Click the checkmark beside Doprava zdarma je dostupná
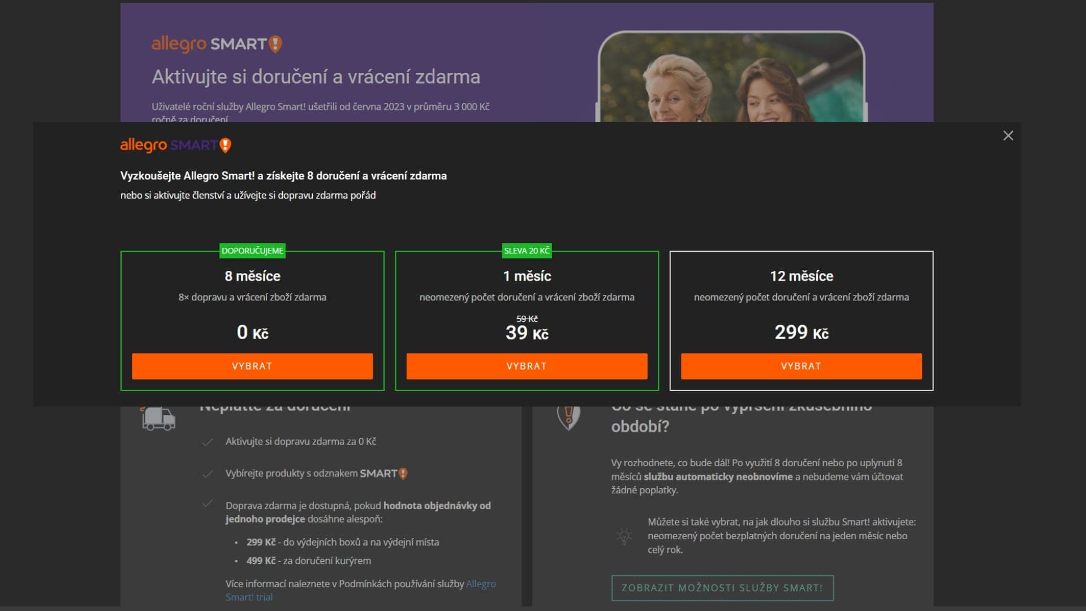Viewport: 1086px width, 611px height. click(x=208, y=503)
